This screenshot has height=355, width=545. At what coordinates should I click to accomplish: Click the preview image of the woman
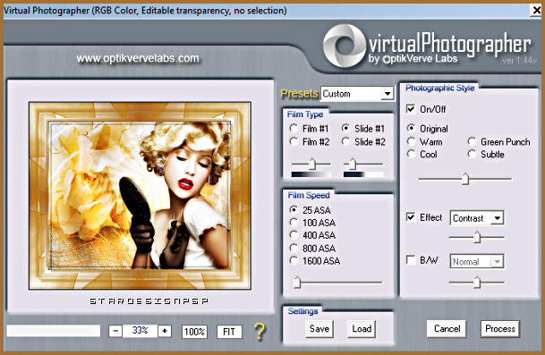140,196
